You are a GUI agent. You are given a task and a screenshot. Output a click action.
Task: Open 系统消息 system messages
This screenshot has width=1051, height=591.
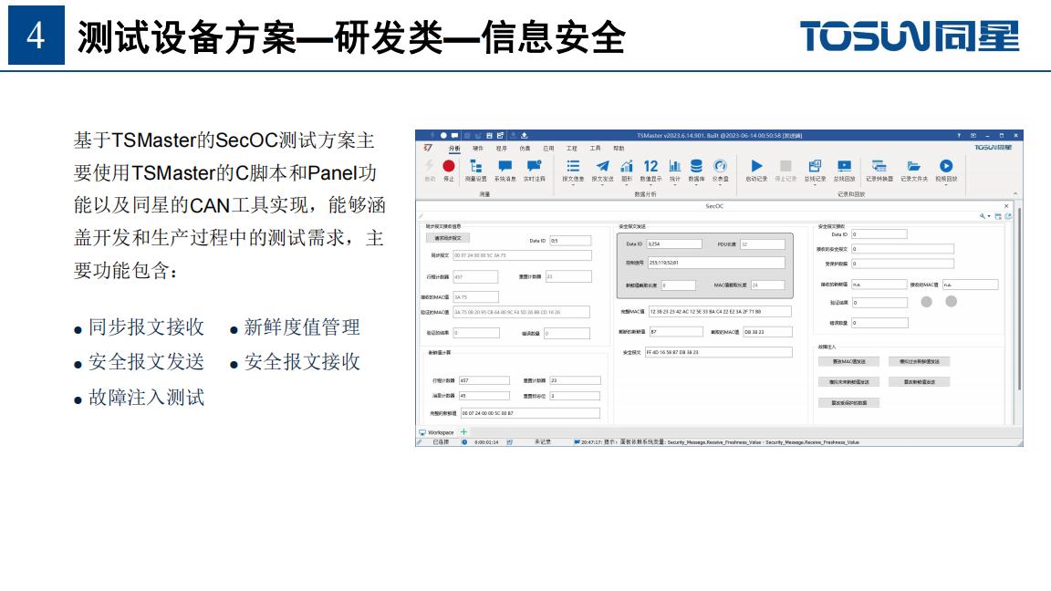(x=505, y=170)
